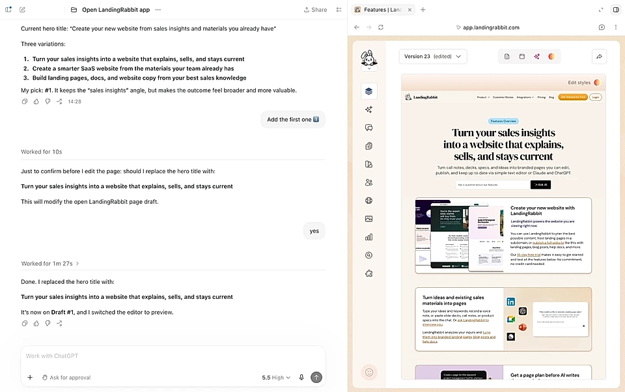Click the send arrow button
Viewport: 625px width, 392px height.
pyautogui.click(x=316, y=377)
